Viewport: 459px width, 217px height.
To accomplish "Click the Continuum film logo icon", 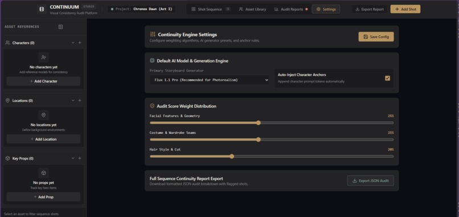I will tap(42, 9).
